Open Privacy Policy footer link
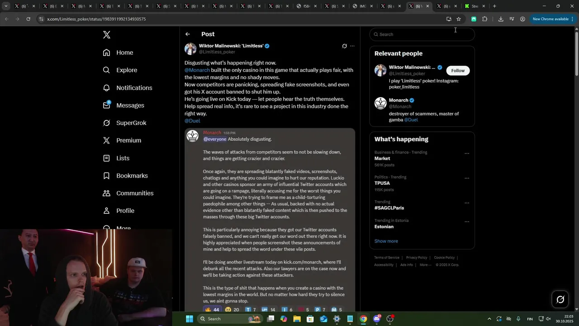Screen dimensions: 579x326 pos(417,258)
